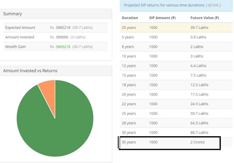Click the future value in the 10 years row
The width and height of the screenshot is (234, 163).
point(197,56)
